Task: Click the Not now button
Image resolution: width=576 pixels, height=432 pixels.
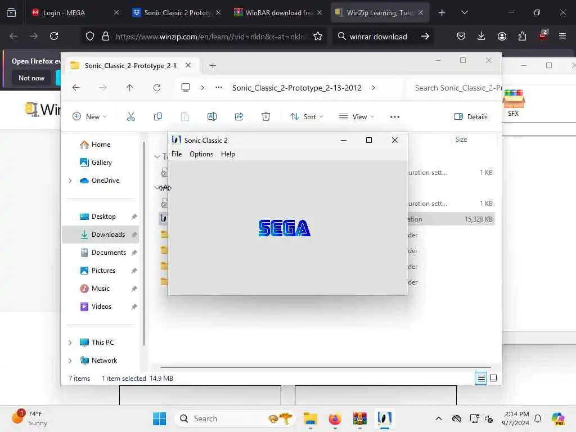Action: pos(31,78)
